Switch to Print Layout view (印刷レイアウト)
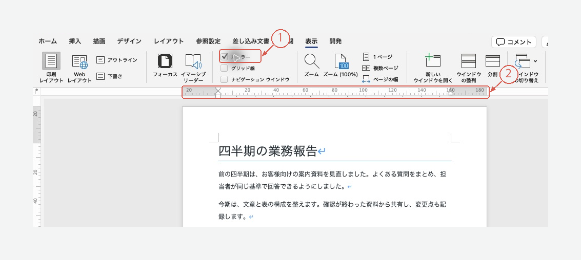This screenshot has width=581, height=260. coord(51,68)
